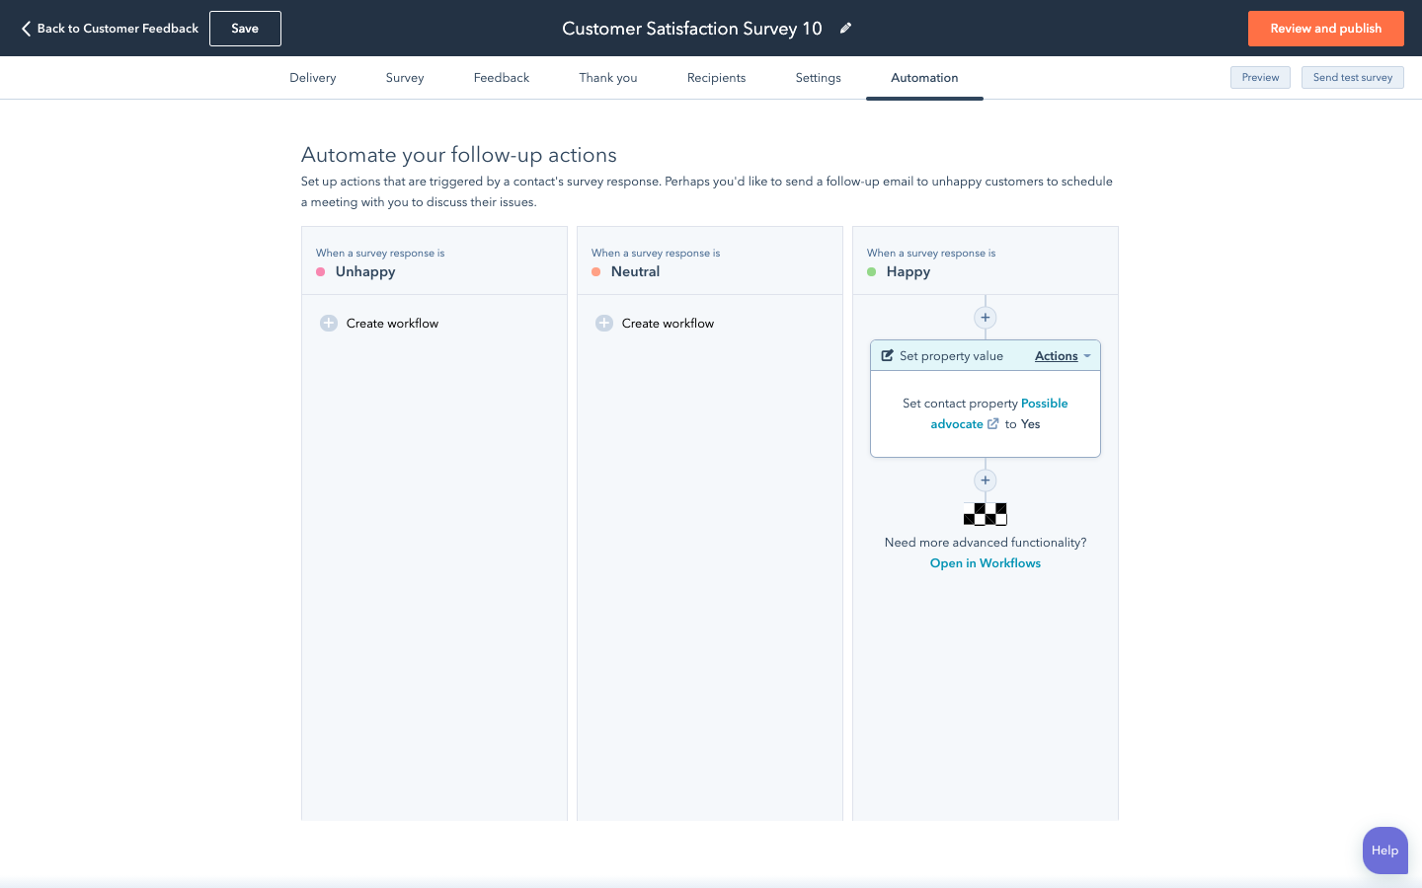The height and width of the screenshot is (888, 1422).
Task: Add action below Set property value card
Action: 985,481
